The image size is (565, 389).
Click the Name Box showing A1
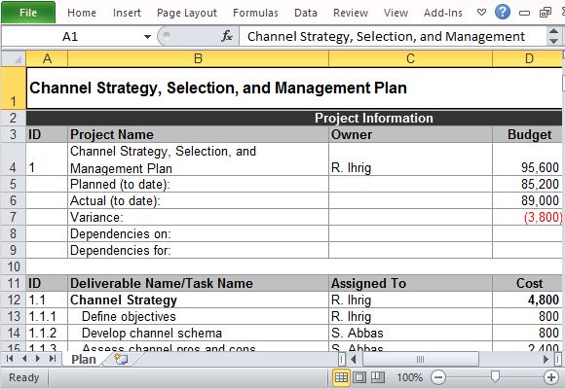click(70, 36)
